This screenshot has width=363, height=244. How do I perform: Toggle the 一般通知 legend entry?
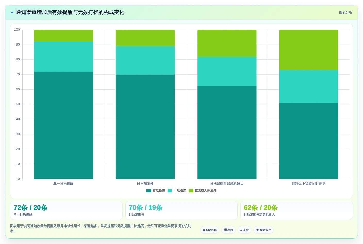[177, 191]
